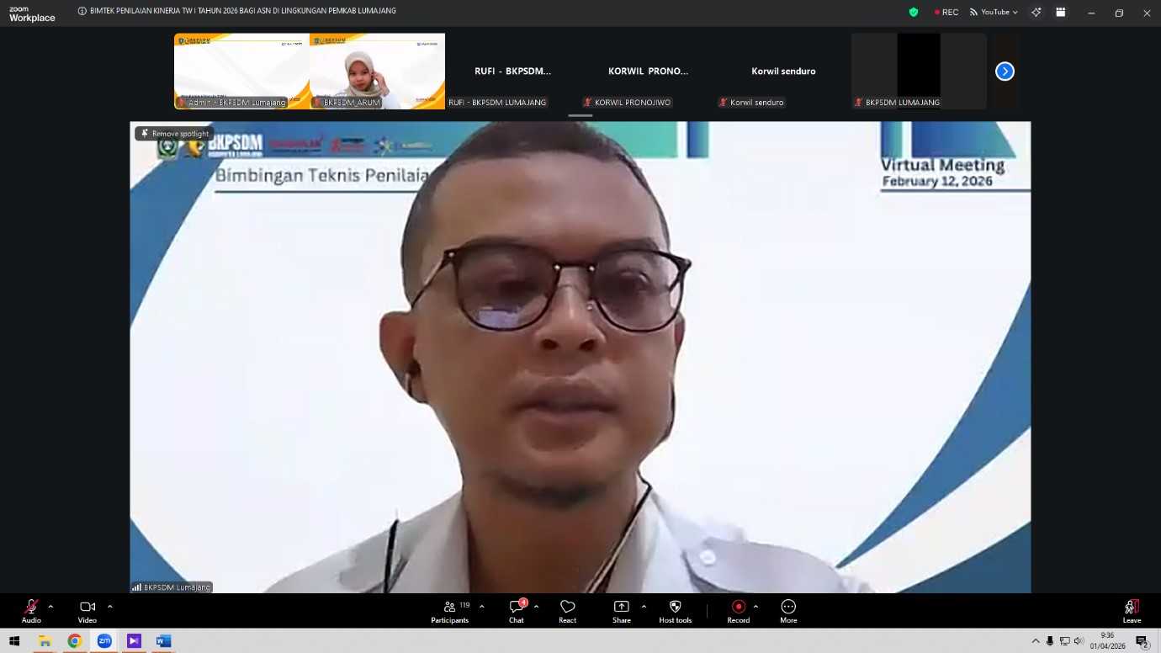
Task: Open the AI Companion sparkle icon
Action: 1036,13
